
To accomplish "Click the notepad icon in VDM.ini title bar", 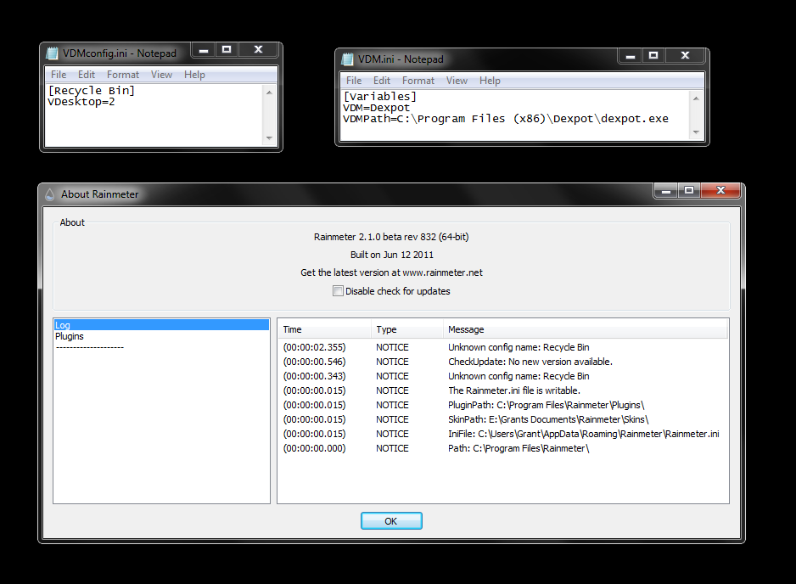I will (348, 59).
